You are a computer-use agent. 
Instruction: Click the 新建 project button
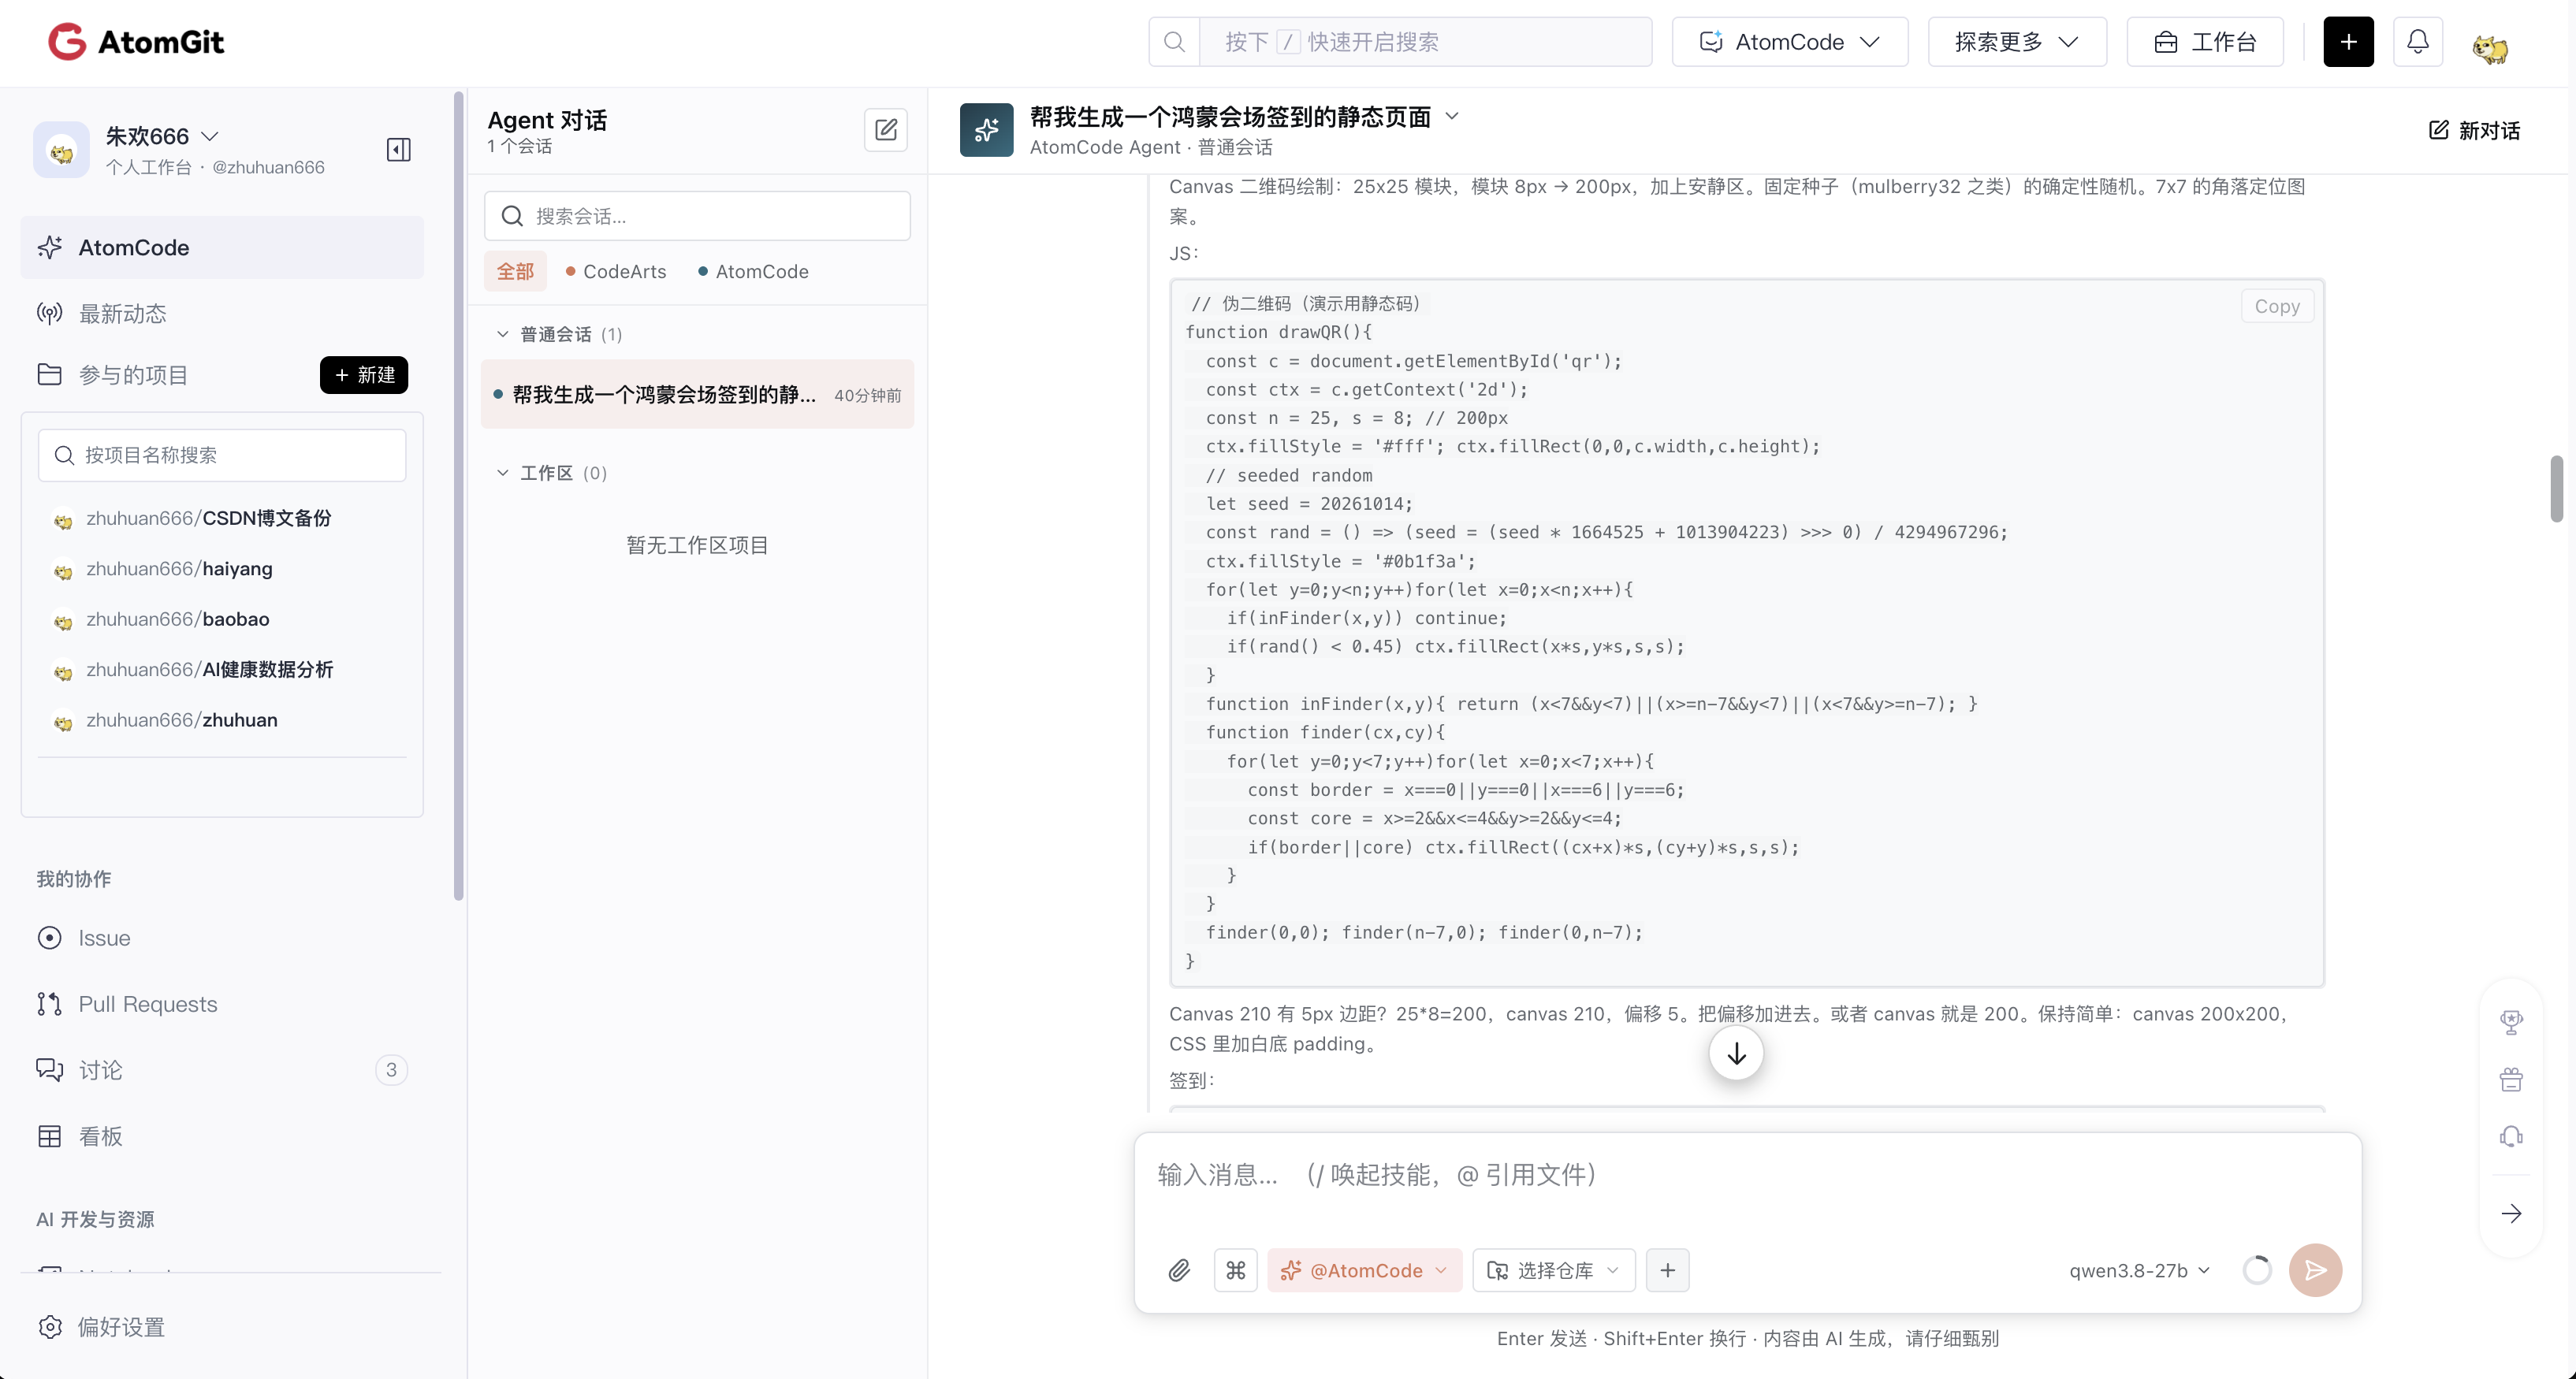(x=364, y=375)
